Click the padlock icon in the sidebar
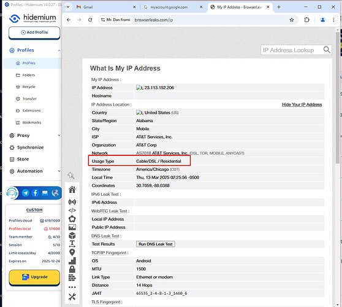This screenshot has width=342, height=307. [72, 269]
